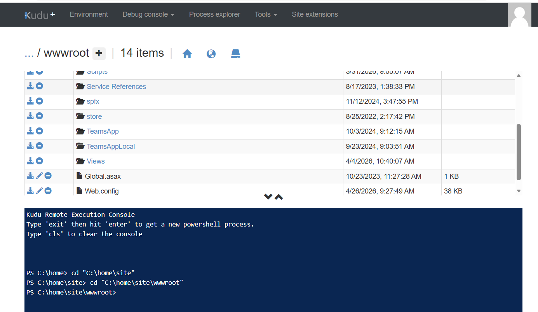Download the Global.asax file
The width and height of the screenshot is (538, 312).
coord(30,176)
